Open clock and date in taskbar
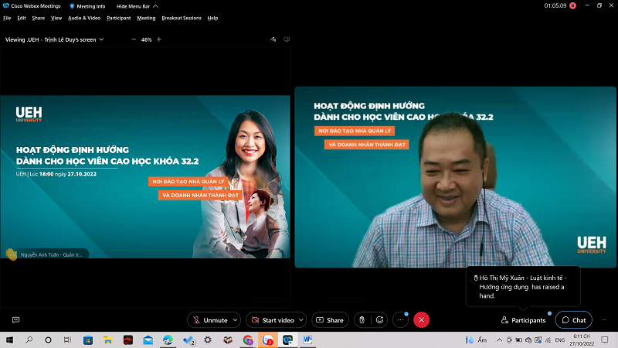Image resolution: width=618 pixels, height=348 pixels. pyautogui.click(x=582, y=339)
